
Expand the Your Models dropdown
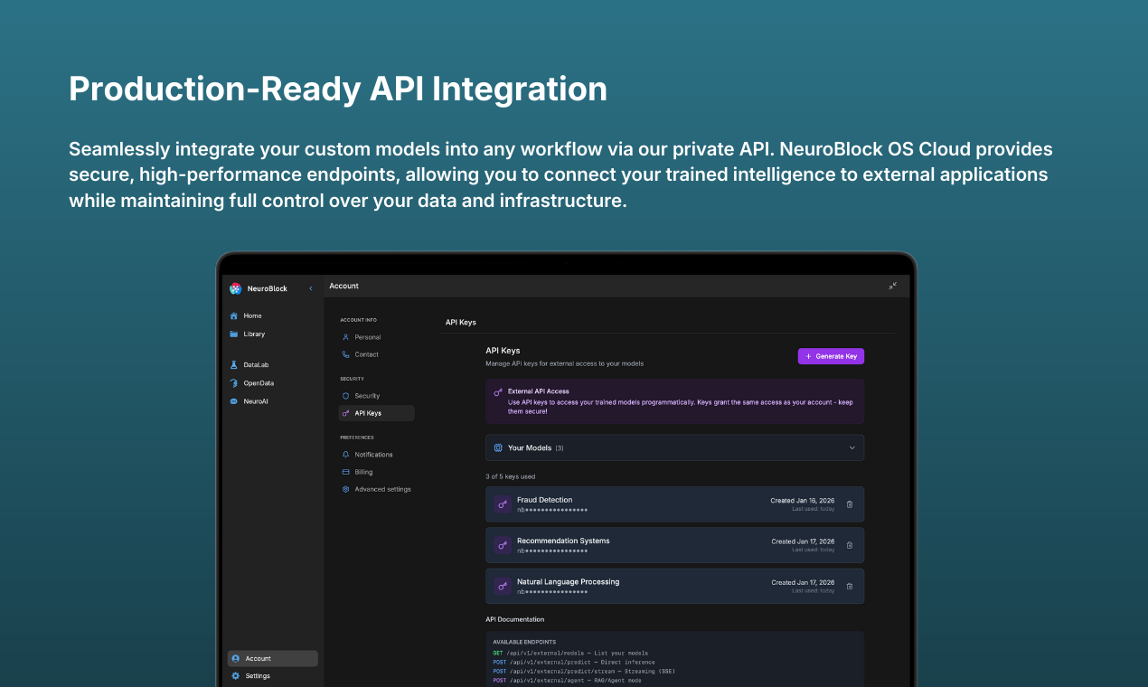pos(674,447)
